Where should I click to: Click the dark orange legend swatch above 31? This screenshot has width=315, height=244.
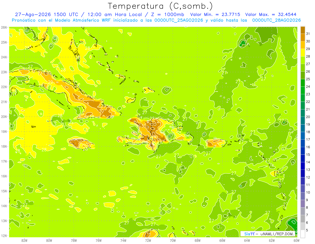(x=303, y=30)
